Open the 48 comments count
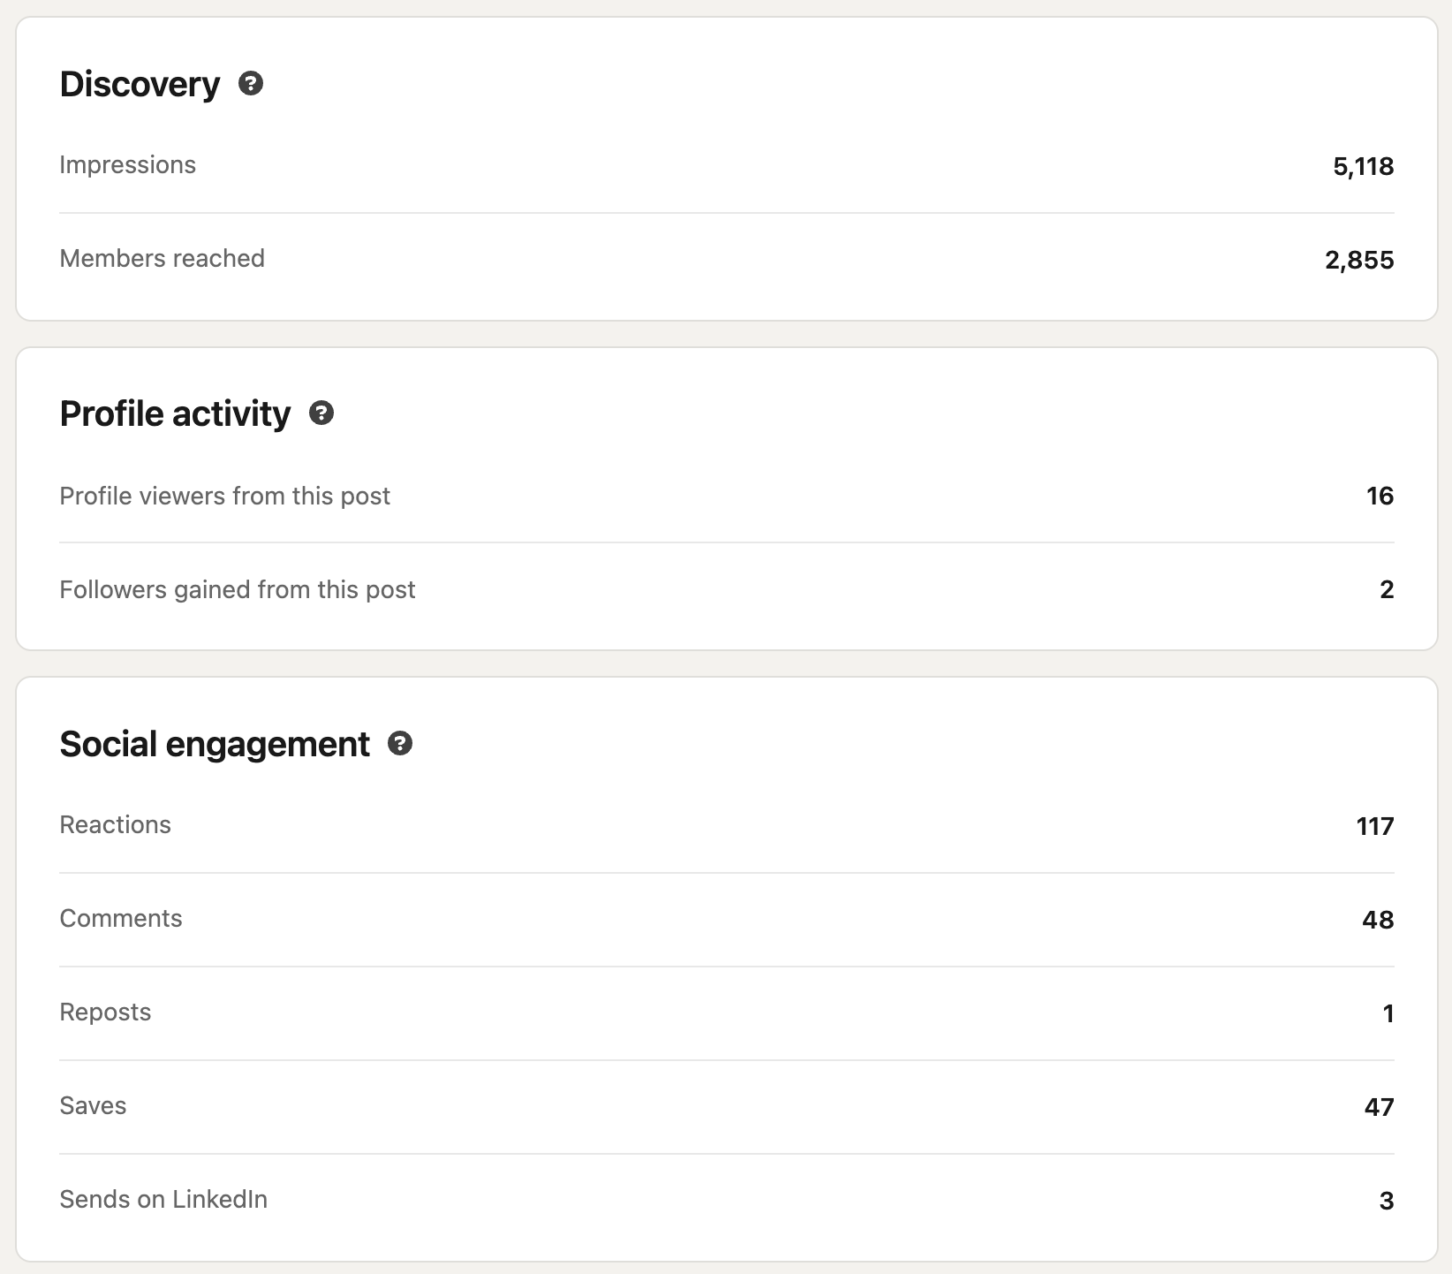 coord(1378,921)
